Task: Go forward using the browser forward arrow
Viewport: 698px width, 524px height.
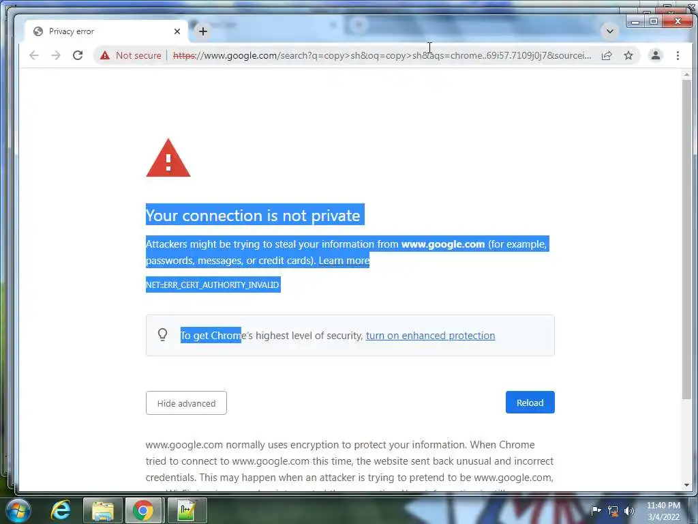Action: (x=56, y=55)
